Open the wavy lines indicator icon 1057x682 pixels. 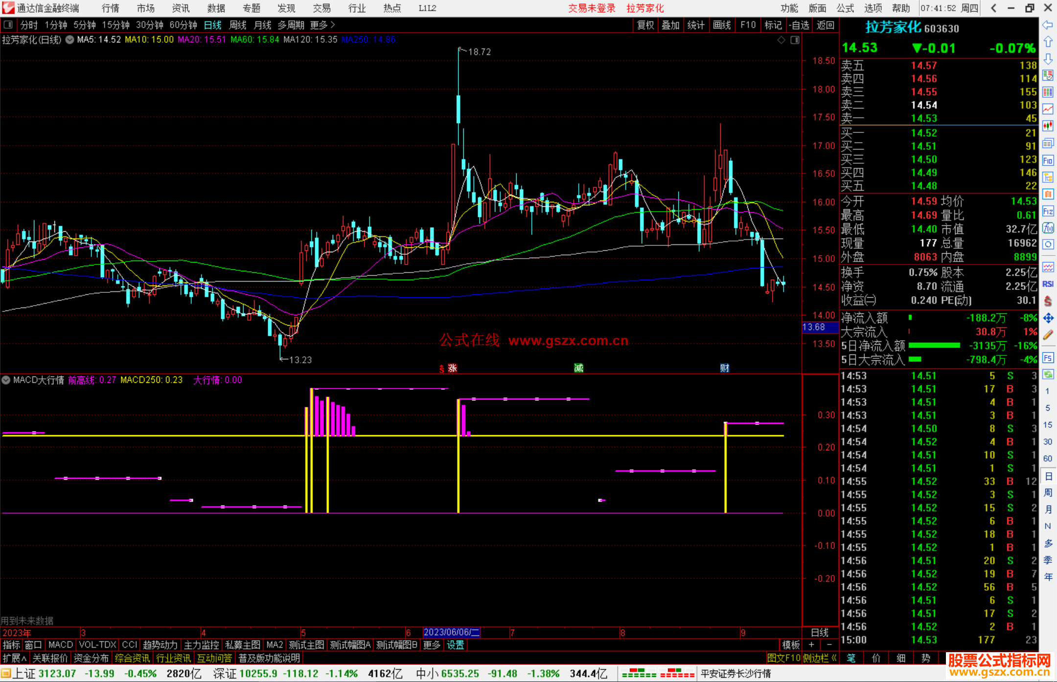[1048, 267]
